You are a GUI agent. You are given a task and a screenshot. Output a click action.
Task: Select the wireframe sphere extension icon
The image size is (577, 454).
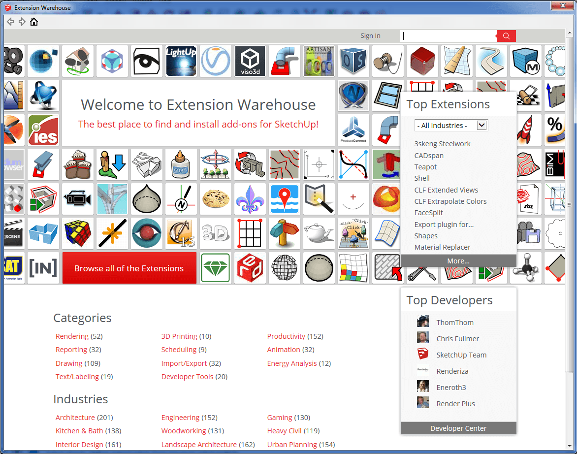(285, 268)
